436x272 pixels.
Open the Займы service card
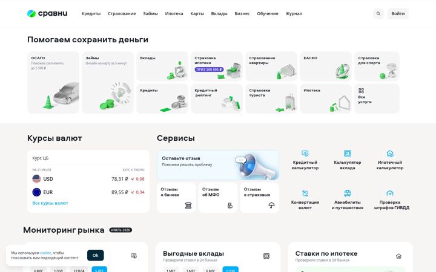tap(108, 82)
